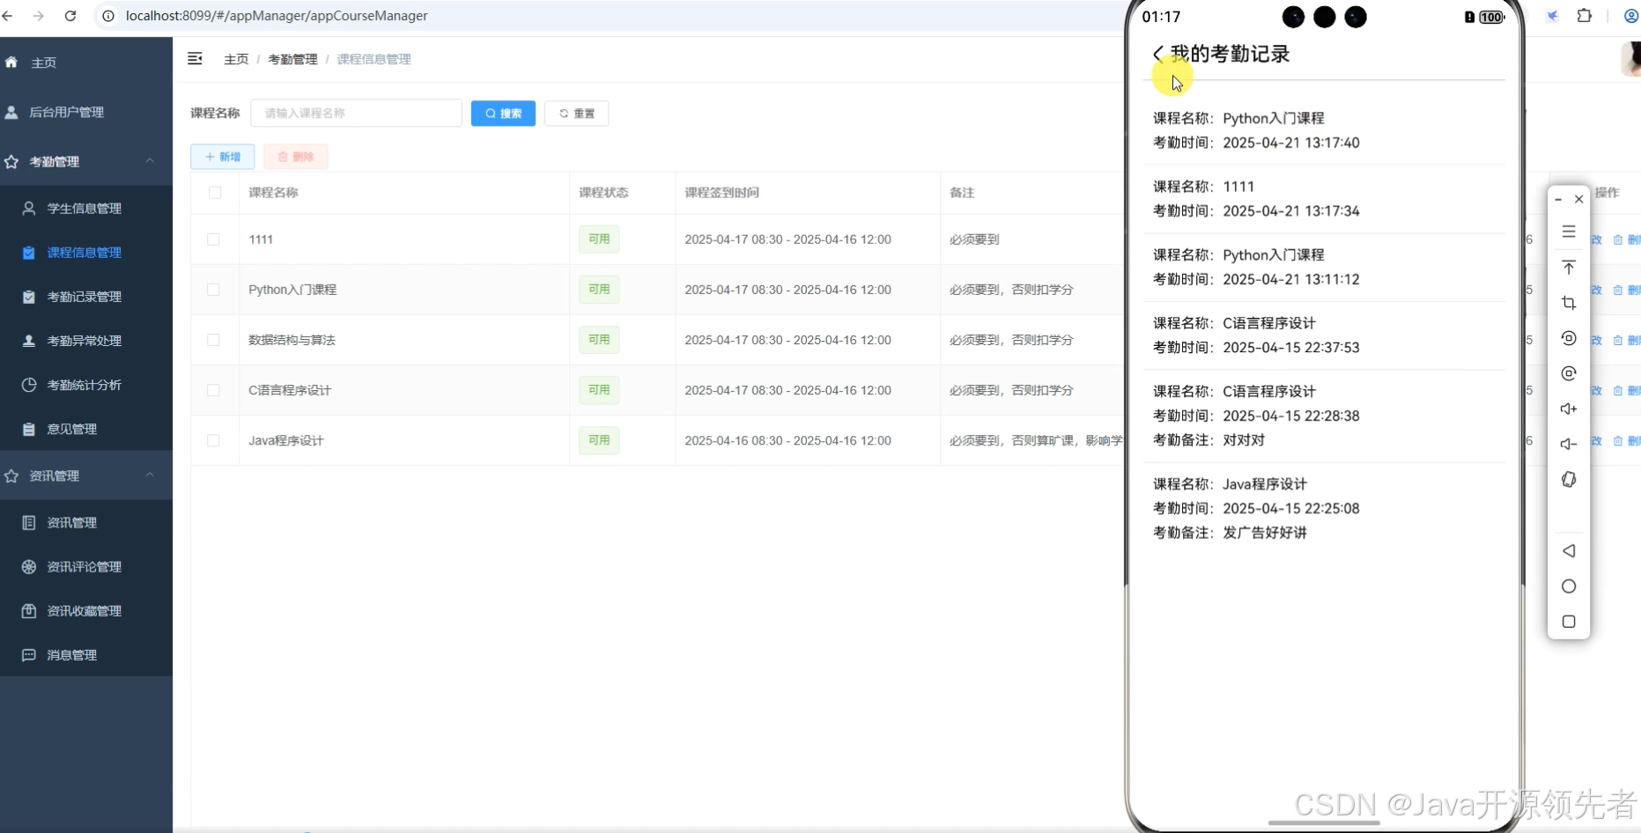Toggle the sidebar collapse hamburger icon
1641x833 pixels.
[x=196, y=59]
